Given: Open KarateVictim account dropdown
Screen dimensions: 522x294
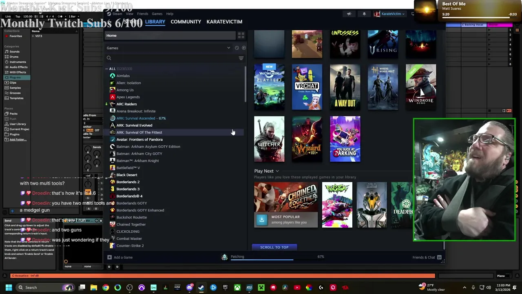Looking at the screenshot, I should click(390, 14).
